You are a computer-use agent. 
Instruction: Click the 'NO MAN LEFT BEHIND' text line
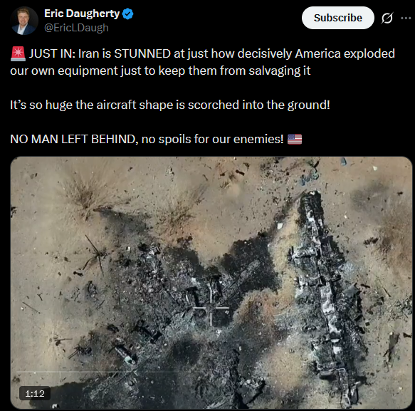click(147, 139)
